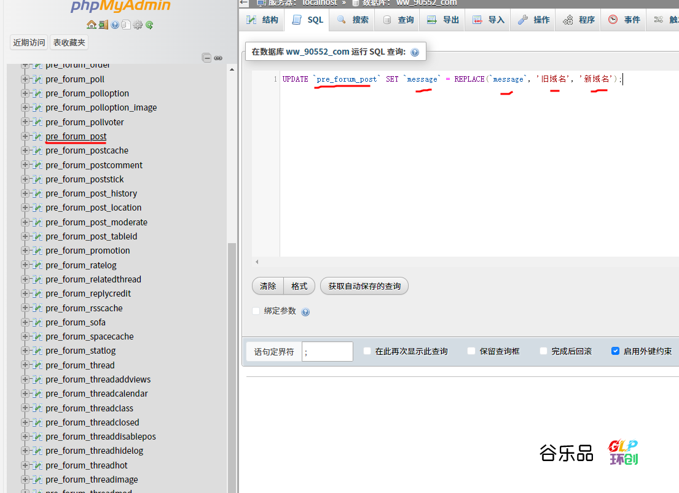Click the green refresh navigation panel icon
Image resolution: width=679 pixels, height=493 pixels.
pos(149,25)
